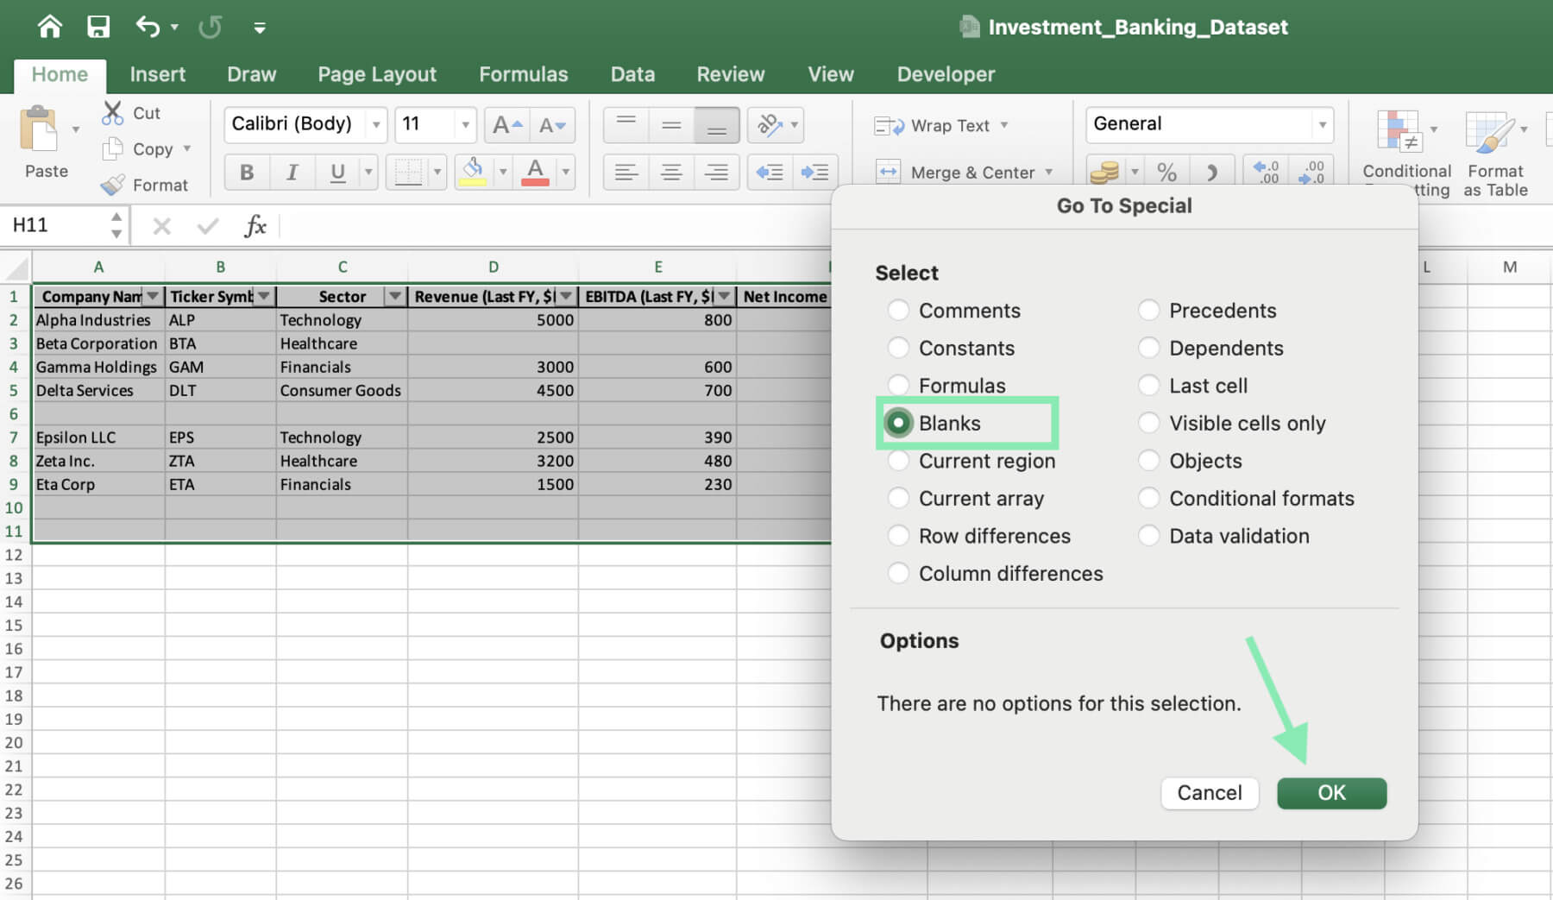
Task: Apply Bold formatting
Action: tap(247, 171)
